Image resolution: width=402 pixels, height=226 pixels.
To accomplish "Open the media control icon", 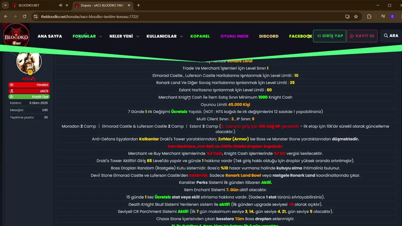I will click(x=383, y=16).
